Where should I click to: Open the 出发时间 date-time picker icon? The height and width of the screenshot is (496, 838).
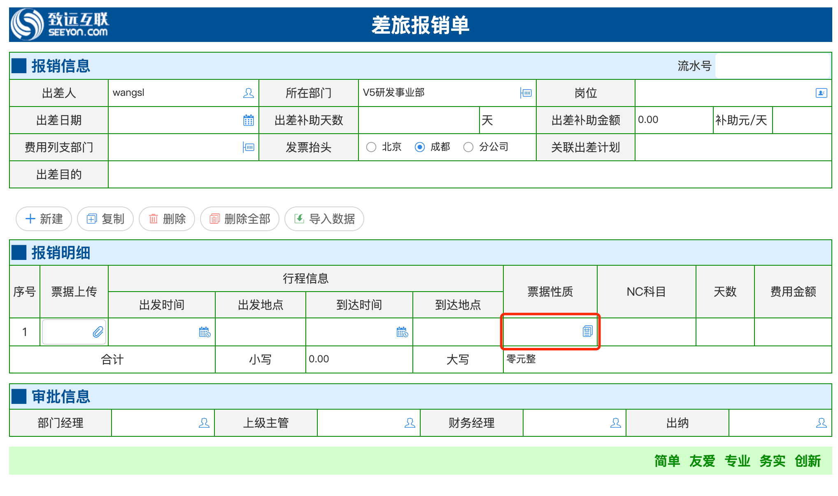205,332
